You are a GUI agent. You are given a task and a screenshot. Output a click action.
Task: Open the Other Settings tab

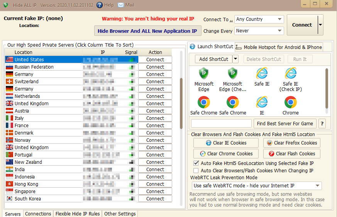(x=120, y=214)
